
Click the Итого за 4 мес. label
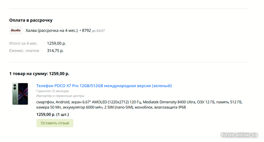coord(23,43)
